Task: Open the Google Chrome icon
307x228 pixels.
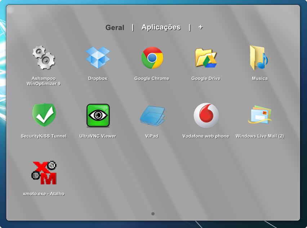Action: (x=152, y=58)
